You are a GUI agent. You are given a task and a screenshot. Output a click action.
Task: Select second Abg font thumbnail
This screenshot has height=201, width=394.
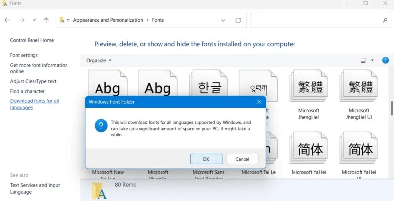[158, 83]
